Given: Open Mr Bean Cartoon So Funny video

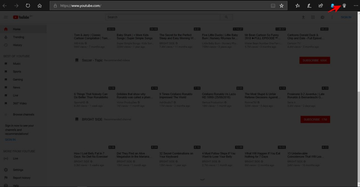Looking at the screenshot, I should [x=263, y=37].
